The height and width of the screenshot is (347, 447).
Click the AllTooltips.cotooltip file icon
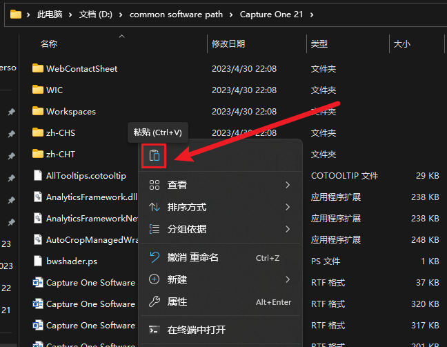pyautogui.click(x=38, y=175)
